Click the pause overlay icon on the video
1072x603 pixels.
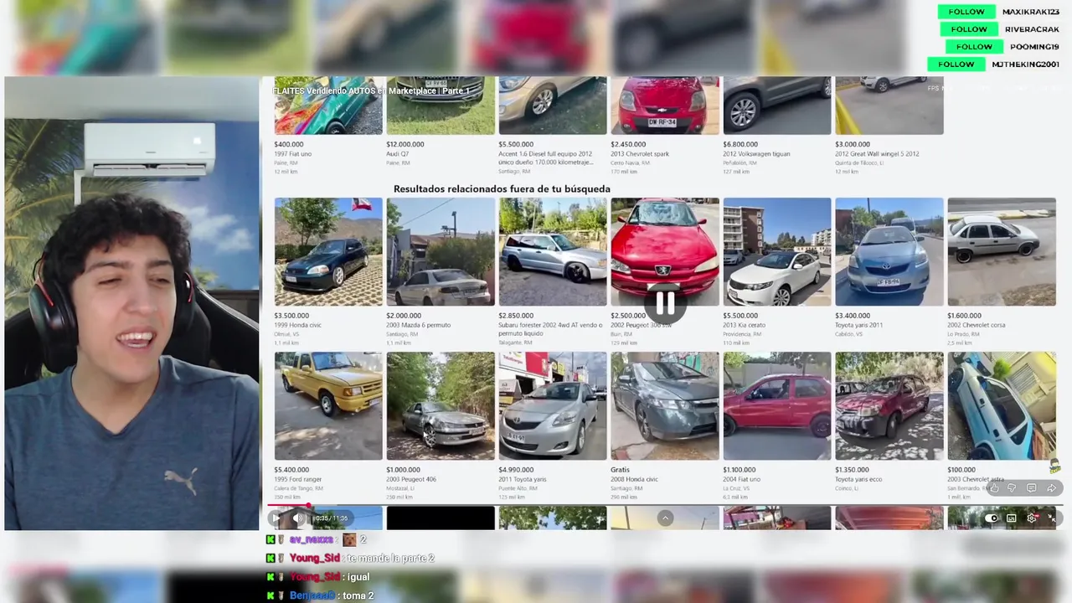tap(665, 304)
